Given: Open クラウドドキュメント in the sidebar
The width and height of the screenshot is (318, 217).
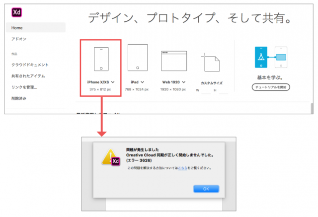Looking at the screenshot, I should [30, 65].
